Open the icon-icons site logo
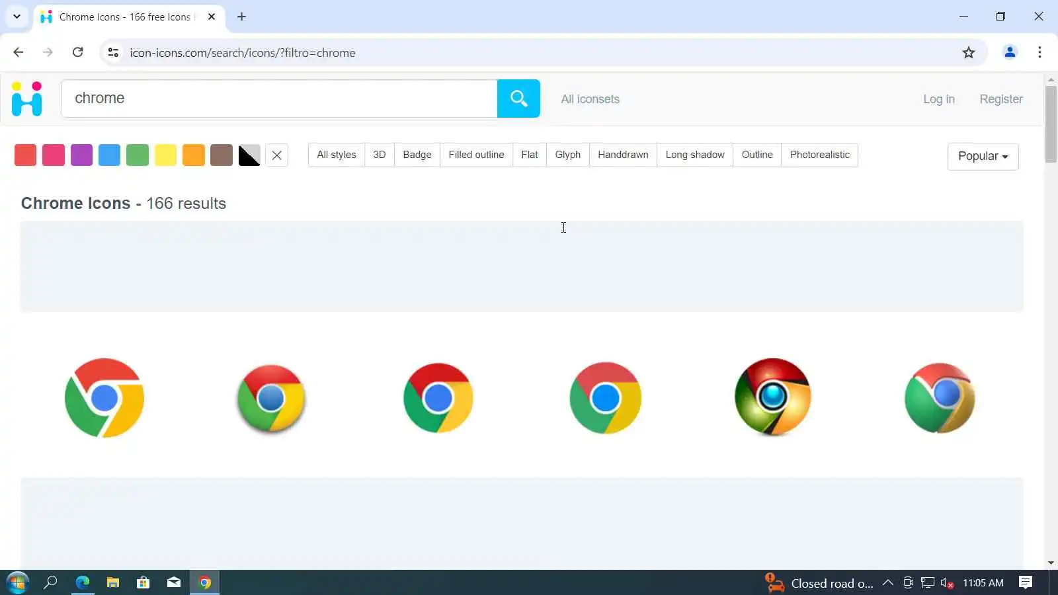The height and width of the screenshot is (595, 1058). [x=27, y=99]
